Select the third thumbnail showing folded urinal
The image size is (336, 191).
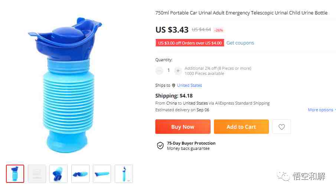[59, 174]
